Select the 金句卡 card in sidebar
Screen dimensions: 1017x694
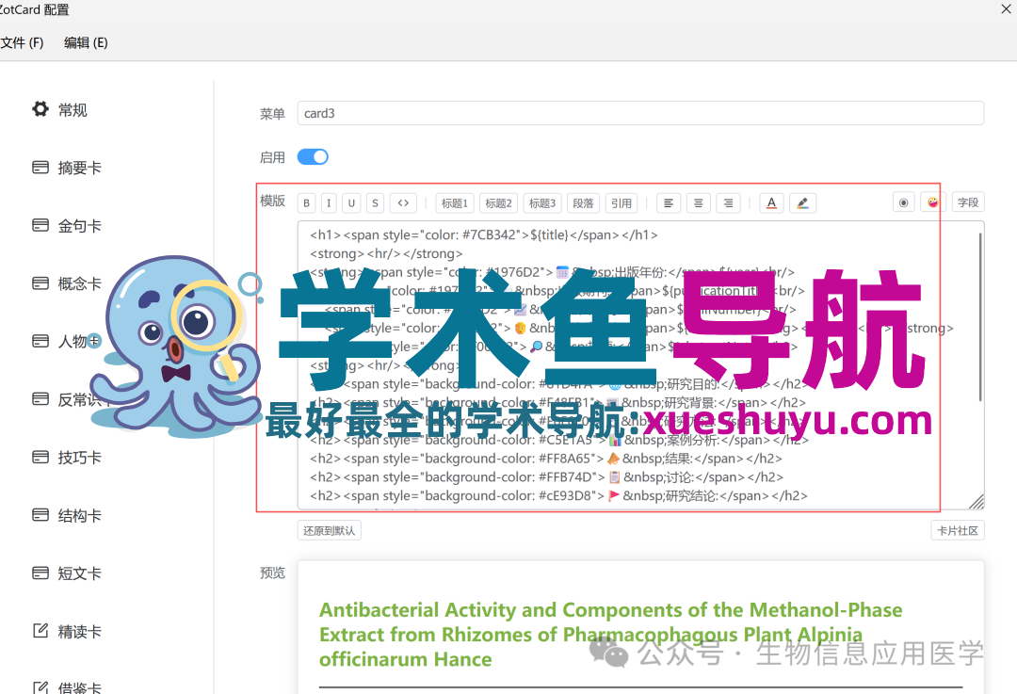point(67,226)
